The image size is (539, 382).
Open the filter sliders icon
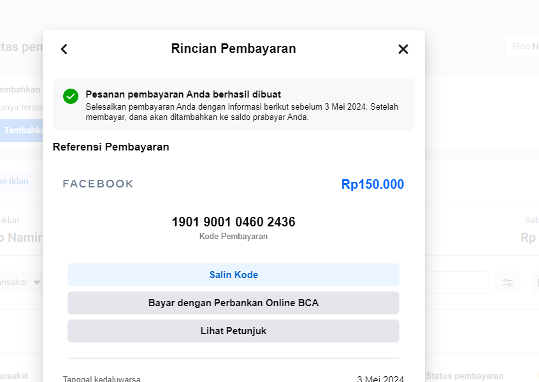coord(508,283)
